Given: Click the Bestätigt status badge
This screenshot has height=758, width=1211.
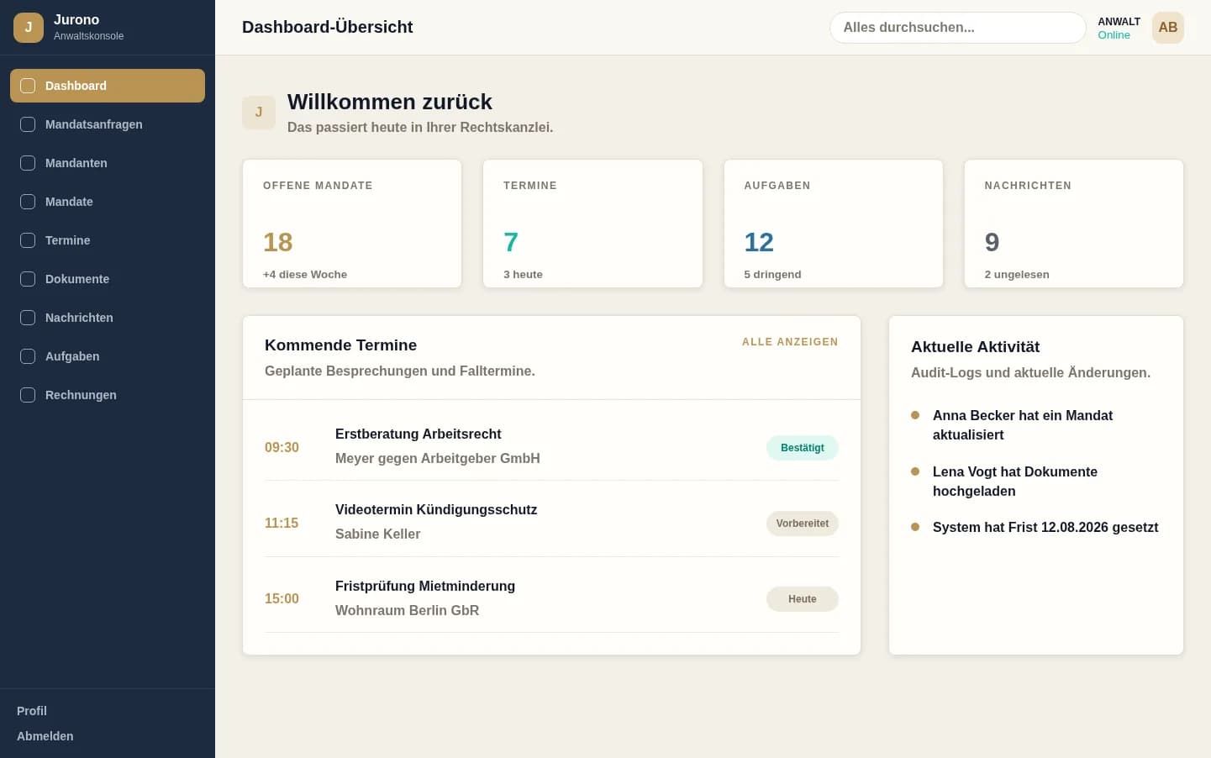Looking at the screenshot, I should [803, 448].
